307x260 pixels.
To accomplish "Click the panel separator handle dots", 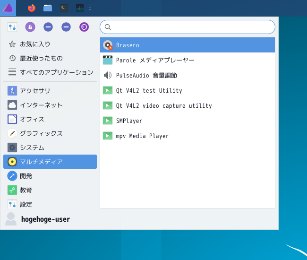I will (x=90, y=8).
